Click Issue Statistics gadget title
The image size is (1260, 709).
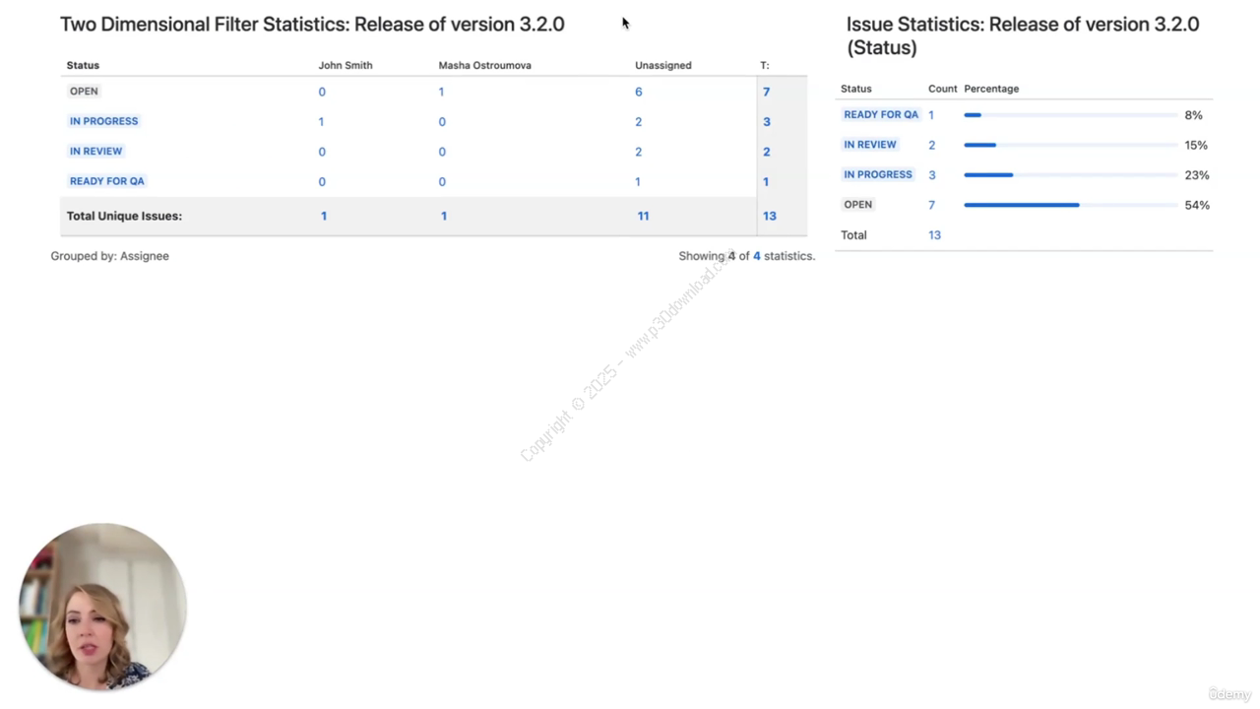pyautogui.click(x=1023, y=35)
